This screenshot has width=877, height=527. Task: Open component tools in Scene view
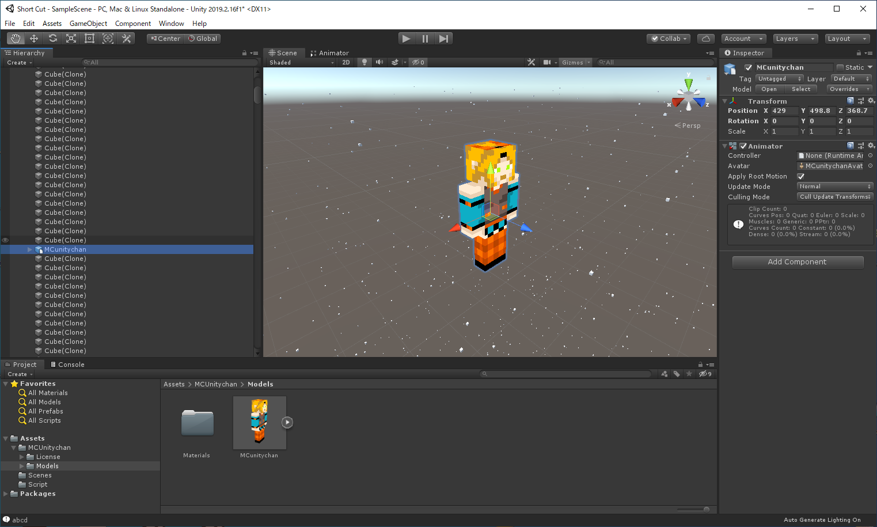[x=531, y=62]
